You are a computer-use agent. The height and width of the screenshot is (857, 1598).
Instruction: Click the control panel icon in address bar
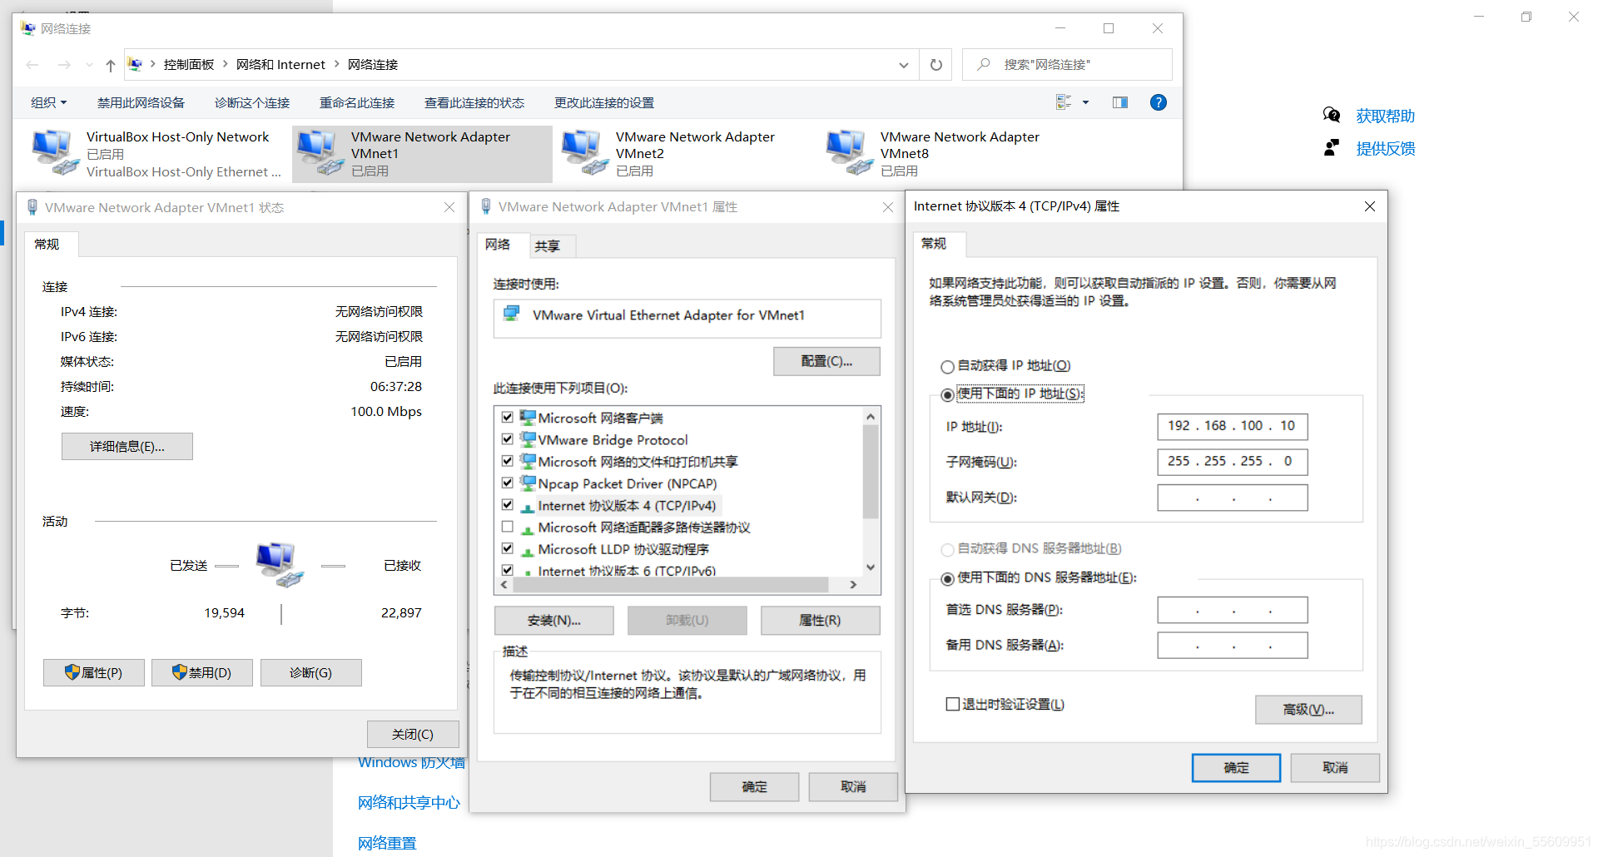(135, 64)
